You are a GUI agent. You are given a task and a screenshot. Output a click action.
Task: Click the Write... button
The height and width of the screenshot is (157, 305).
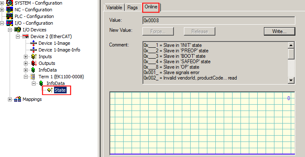(x=279, y=31)
